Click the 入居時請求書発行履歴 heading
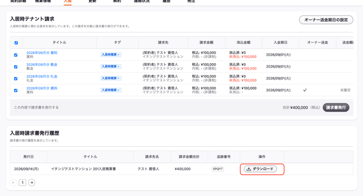The width and height of the screenshot is (363, 196). [35, 133]
